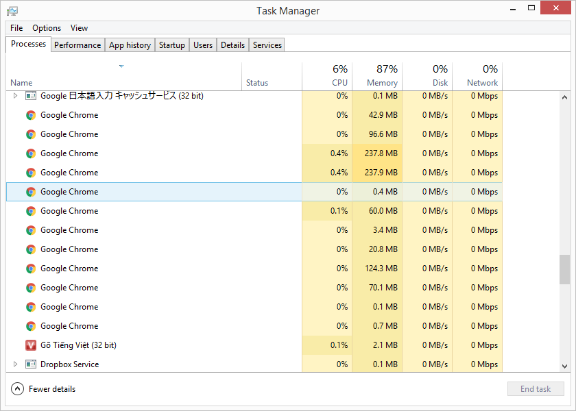
Task: Click the End task button
Action: (536, 389)
